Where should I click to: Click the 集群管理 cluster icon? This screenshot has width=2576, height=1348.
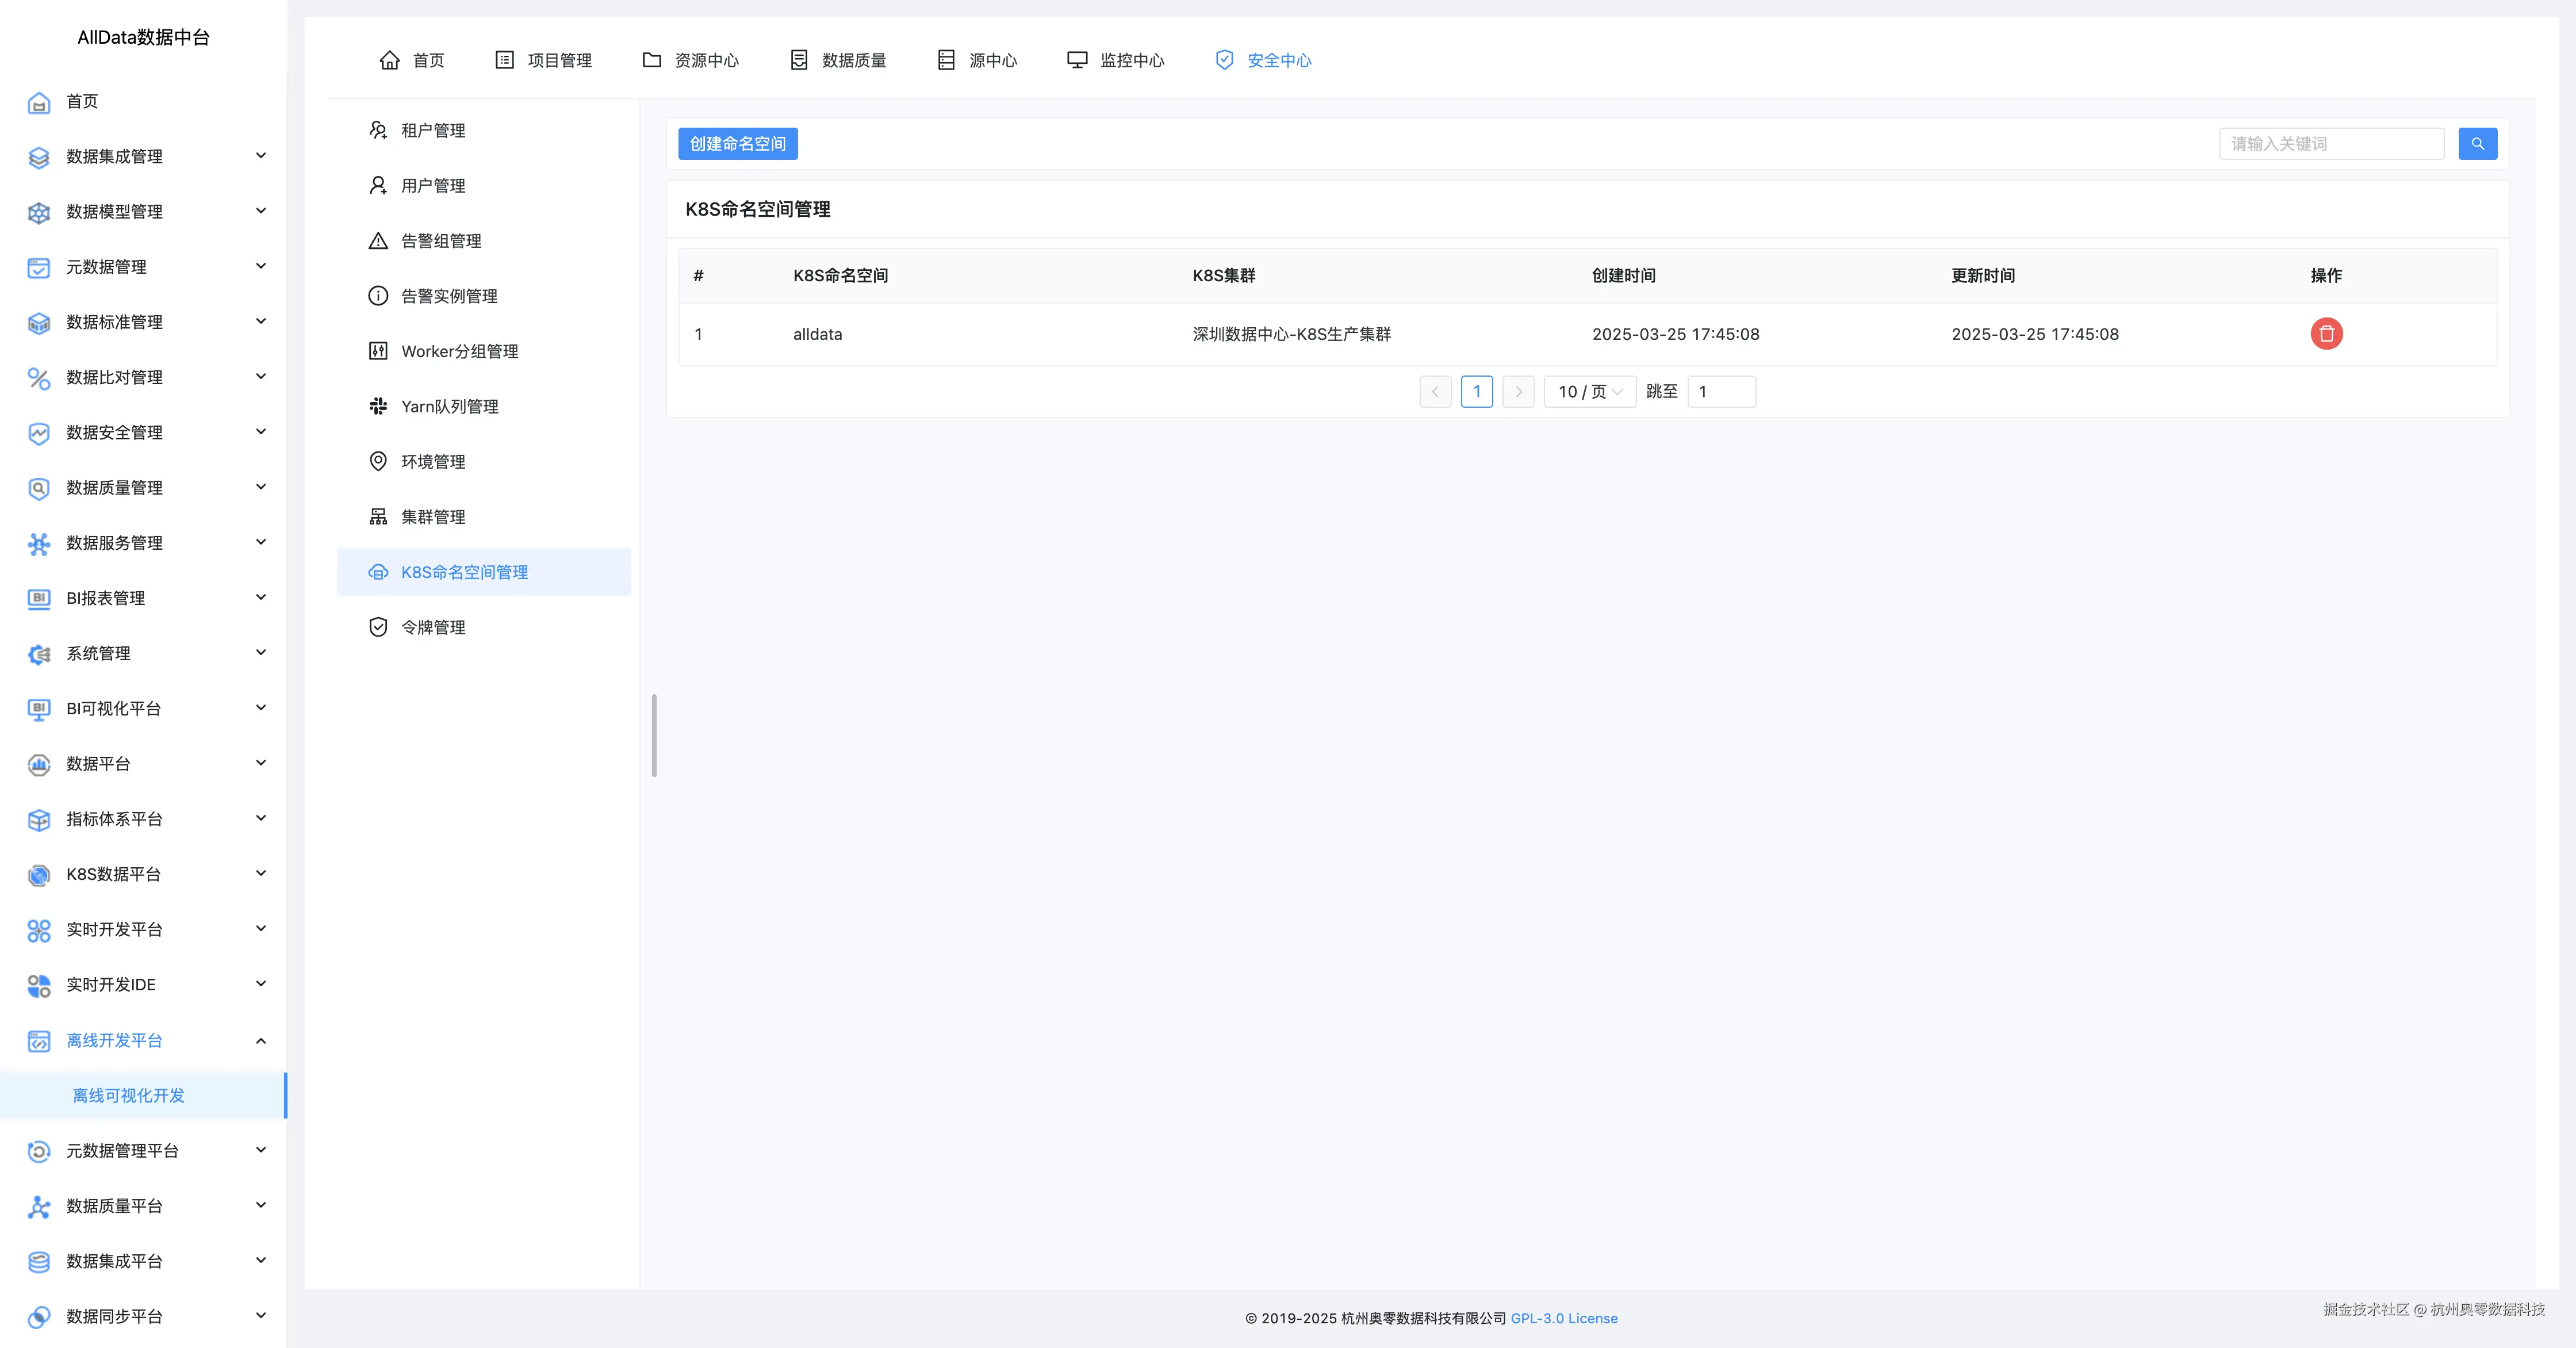click(x=378, y=517)
